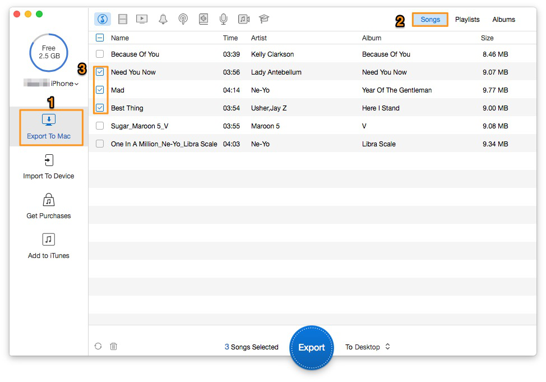546x382 pixels.
Task: Click the Year Of The Gentleman album
Action: [x=397, y=90]
